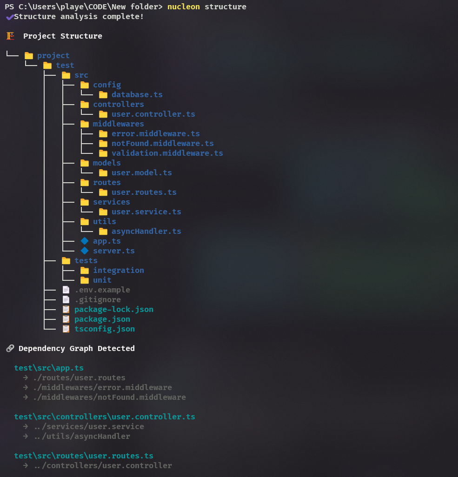Click the icon beside asyncHandler.ts
The height and width of the screenshot is (477, 458).
[x=103, y=231]
